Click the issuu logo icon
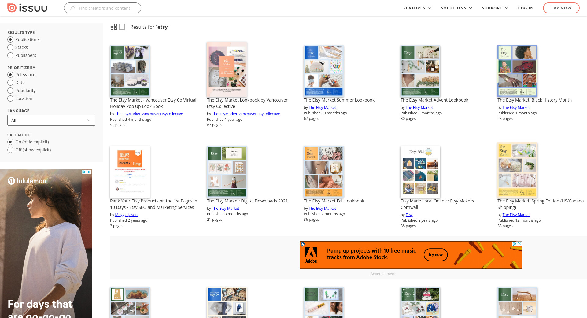The image size is (587, 318). click(12, 8)
